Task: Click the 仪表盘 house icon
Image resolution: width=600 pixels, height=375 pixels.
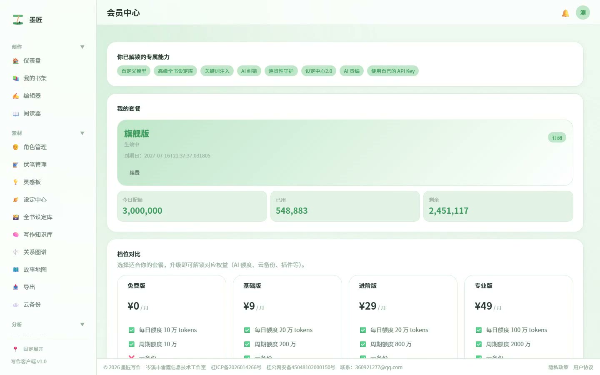Action: click(15, 61)
